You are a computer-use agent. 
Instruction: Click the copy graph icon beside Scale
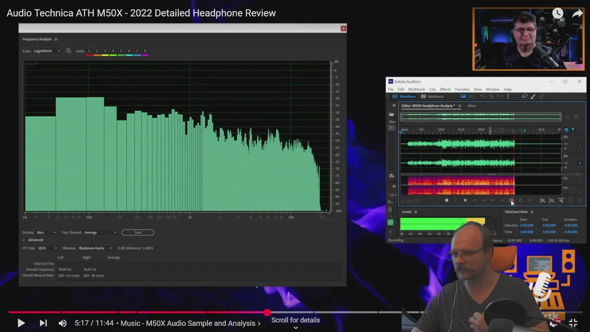69,51
